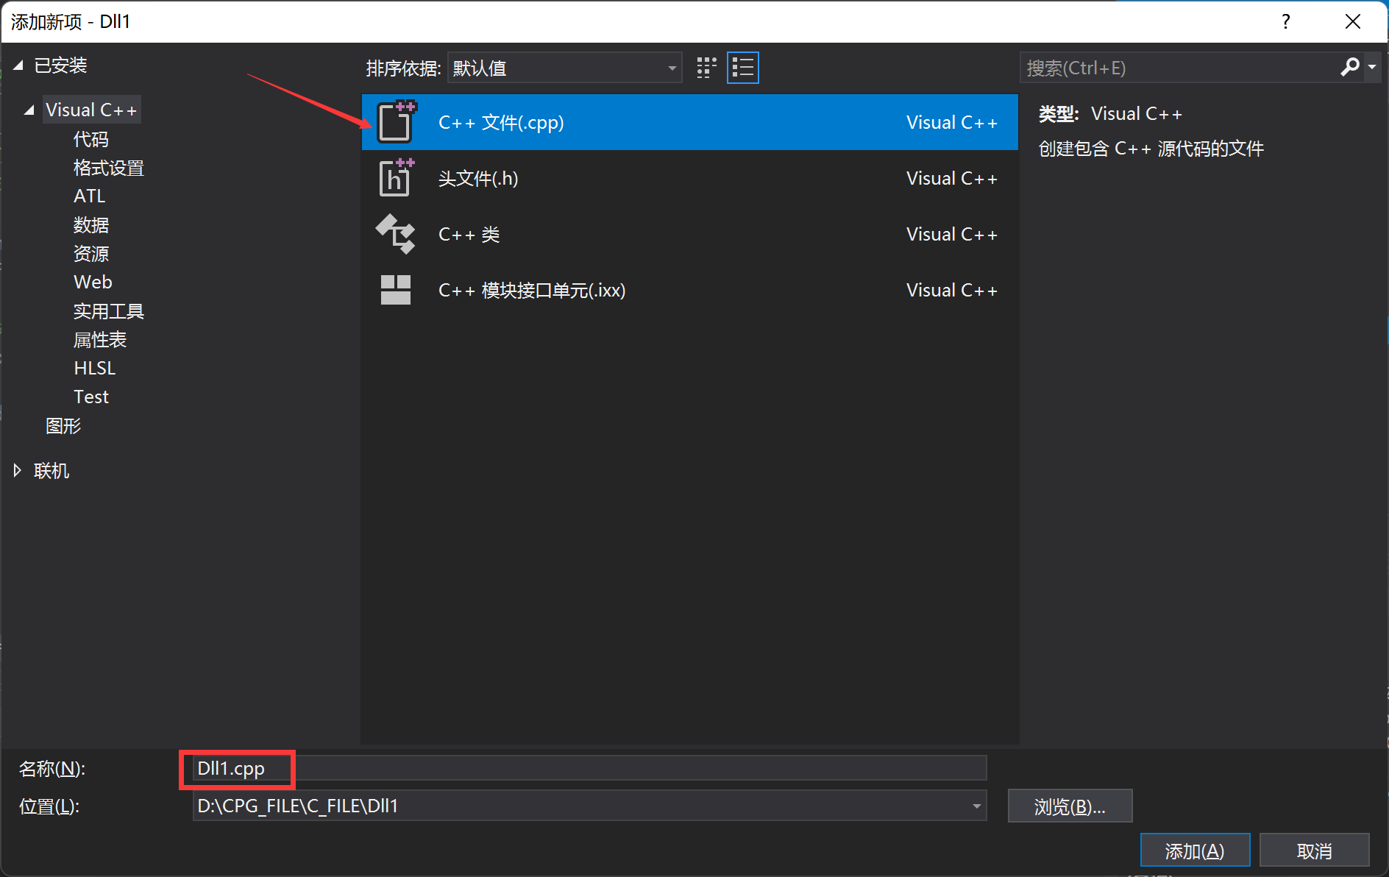Screen dimensions: 1389x877
Task: Select the 资源 category
Action: pyautogui.click(x=91, y=254)
